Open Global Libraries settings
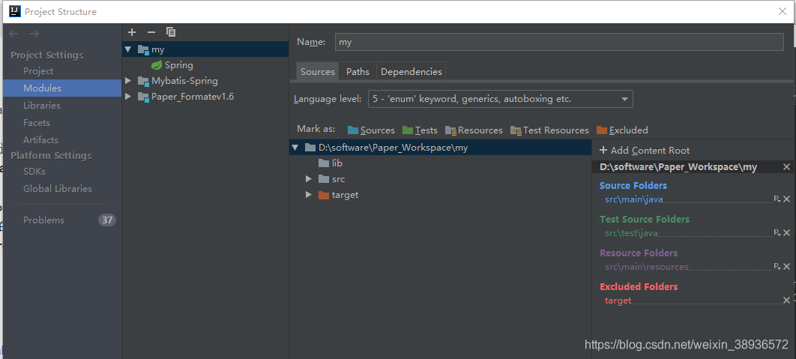The width and height of the screenshot is (796, 359). coord(58,188)
